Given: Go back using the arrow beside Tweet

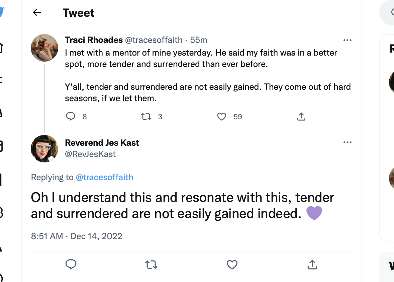Looking at the screenshot, I should [37, 13].
